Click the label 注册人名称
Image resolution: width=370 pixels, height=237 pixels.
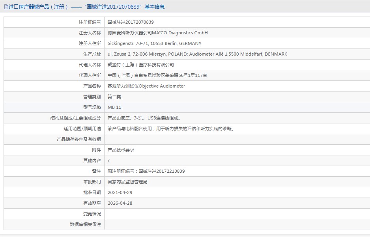pyautogui.click(x=90, y=33)
